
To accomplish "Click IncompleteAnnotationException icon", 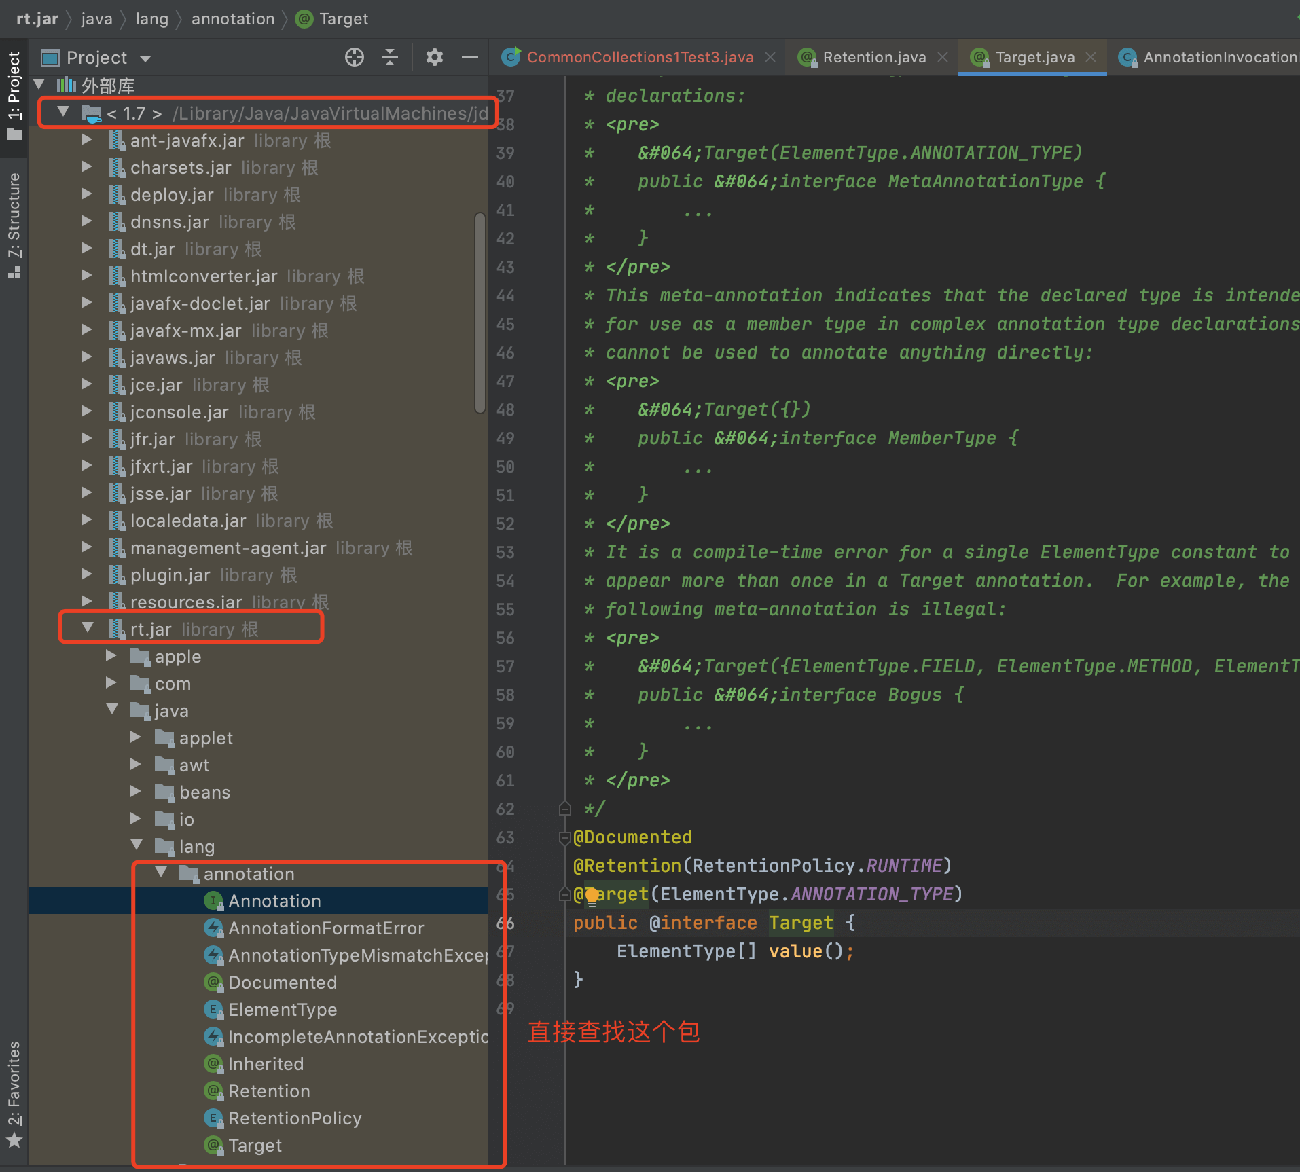I will (x=213, y=1037).
